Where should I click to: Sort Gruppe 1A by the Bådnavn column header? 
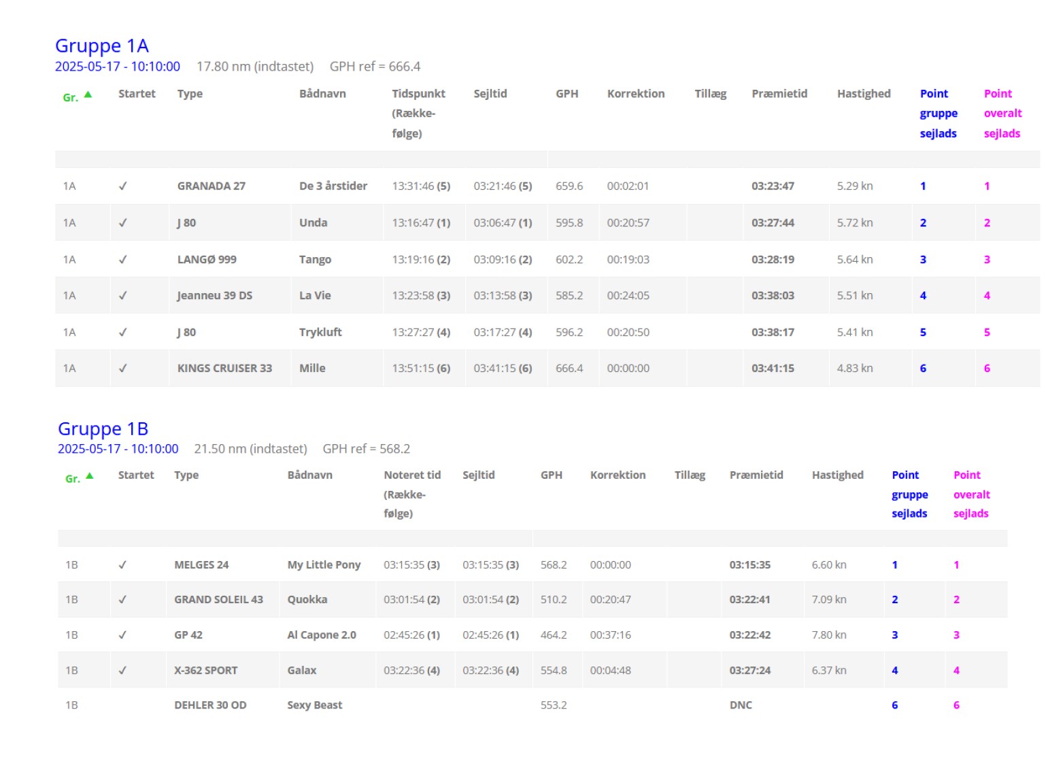point(322,94)
